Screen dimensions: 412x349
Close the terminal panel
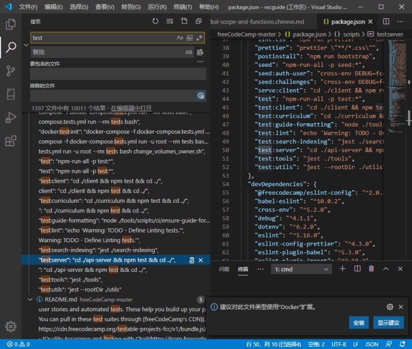pyautogui.click(x=400, y=269)
